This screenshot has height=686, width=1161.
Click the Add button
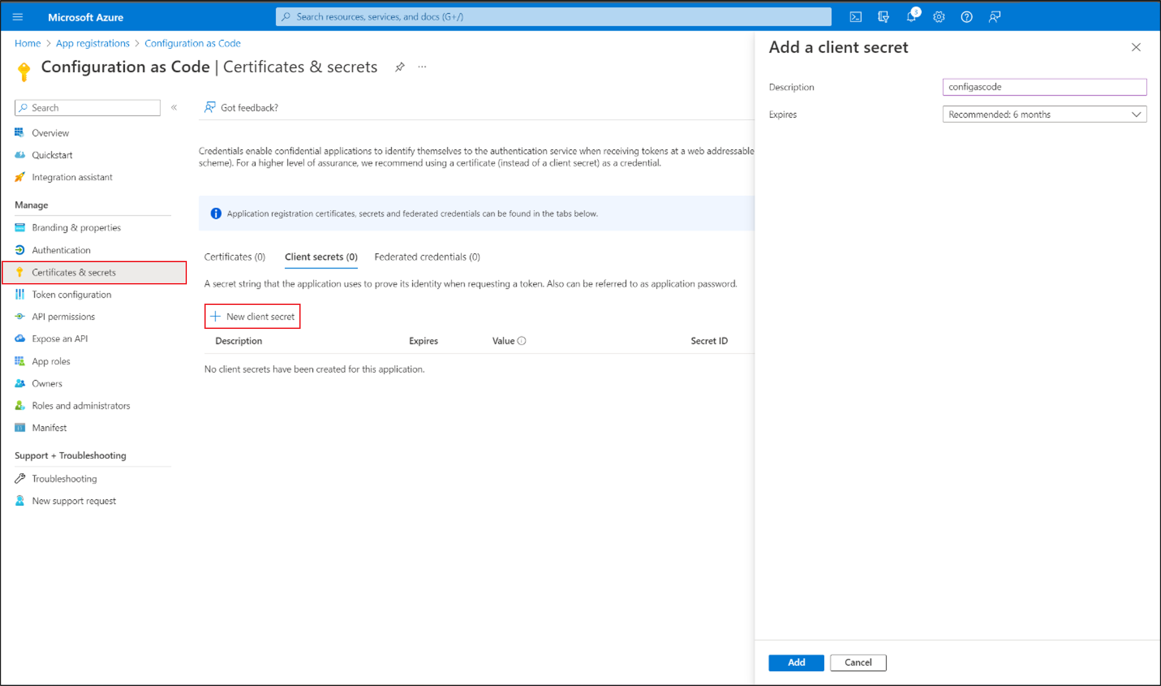tap(796, 662)
